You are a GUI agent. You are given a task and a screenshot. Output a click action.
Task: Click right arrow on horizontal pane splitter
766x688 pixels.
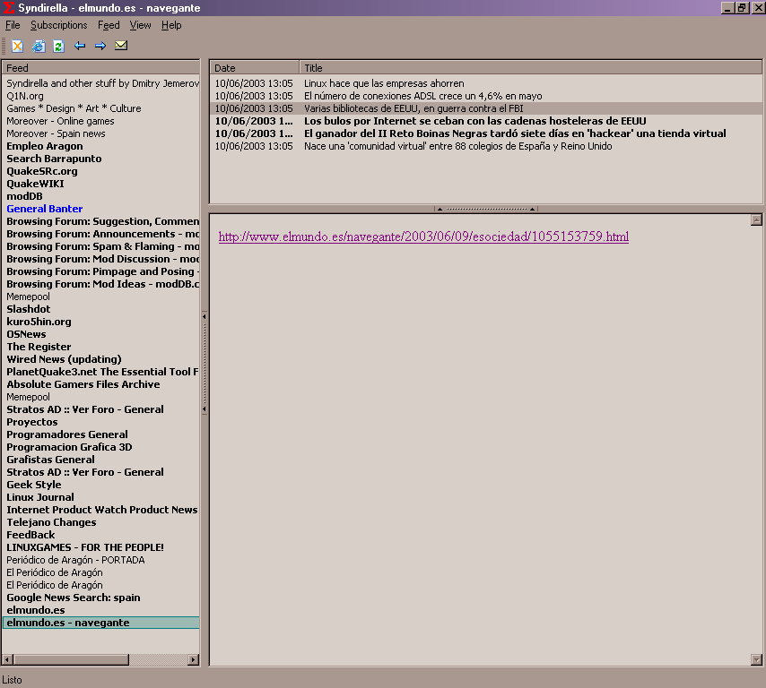532,209
